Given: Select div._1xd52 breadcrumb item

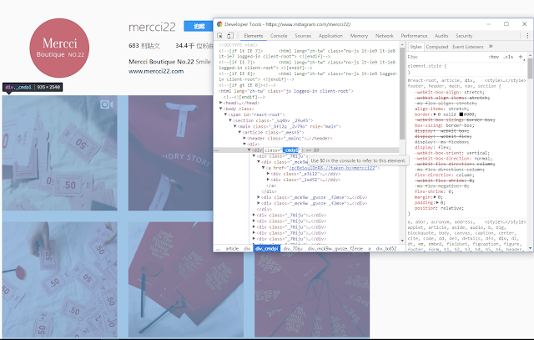Looking at the screenshot, I should tap(386, 249).
